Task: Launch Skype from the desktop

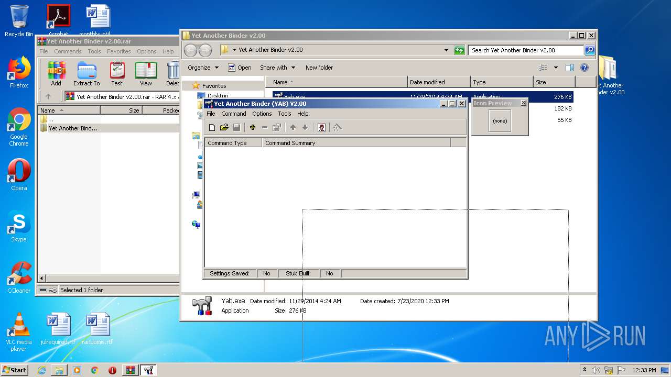Action: pos(19,227)
